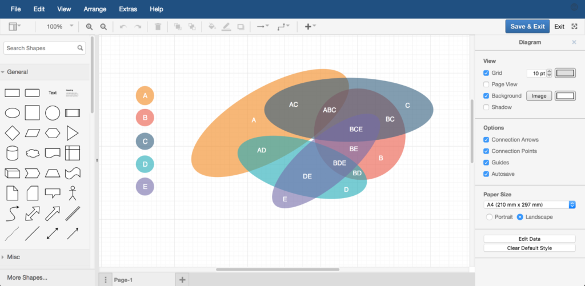585x286 pixels.
Task: Select the parallelogram shape
Action: tap(33, 133)
